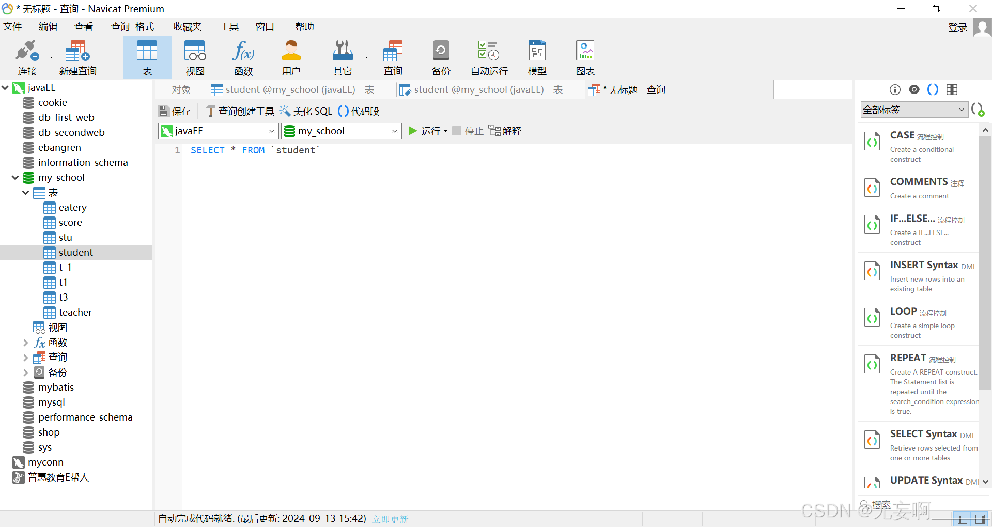Click the Explain (解释) button
The height and width of the screenshot is (527, 992).
(505, 131)
